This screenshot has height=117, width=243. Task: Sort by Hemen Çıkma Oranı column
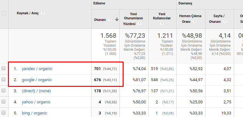pyautogui.click(x=190, y=19)
